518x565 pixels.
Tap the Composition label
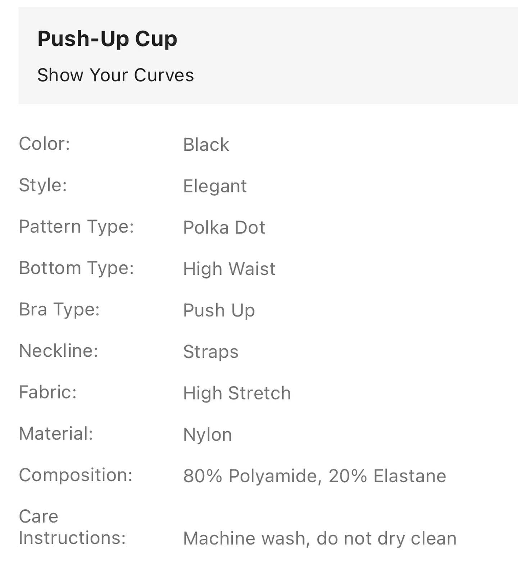point(76,475)
